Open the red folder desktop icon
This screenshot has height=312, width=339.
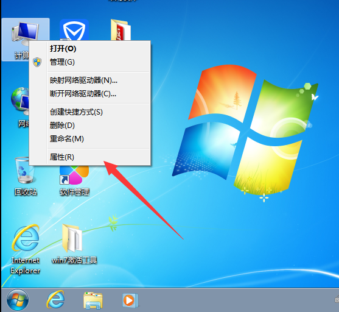pos(121,30)
